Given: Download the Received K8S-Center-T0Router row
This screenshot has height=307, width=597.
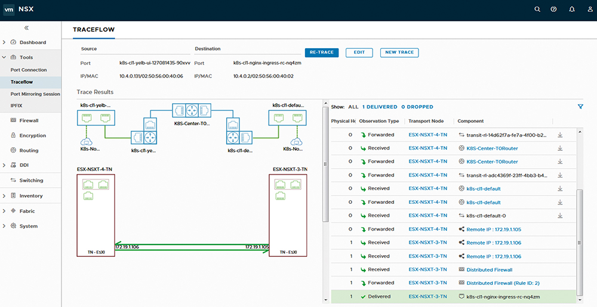Looking at the screenshot, I should tap(560, 148).
